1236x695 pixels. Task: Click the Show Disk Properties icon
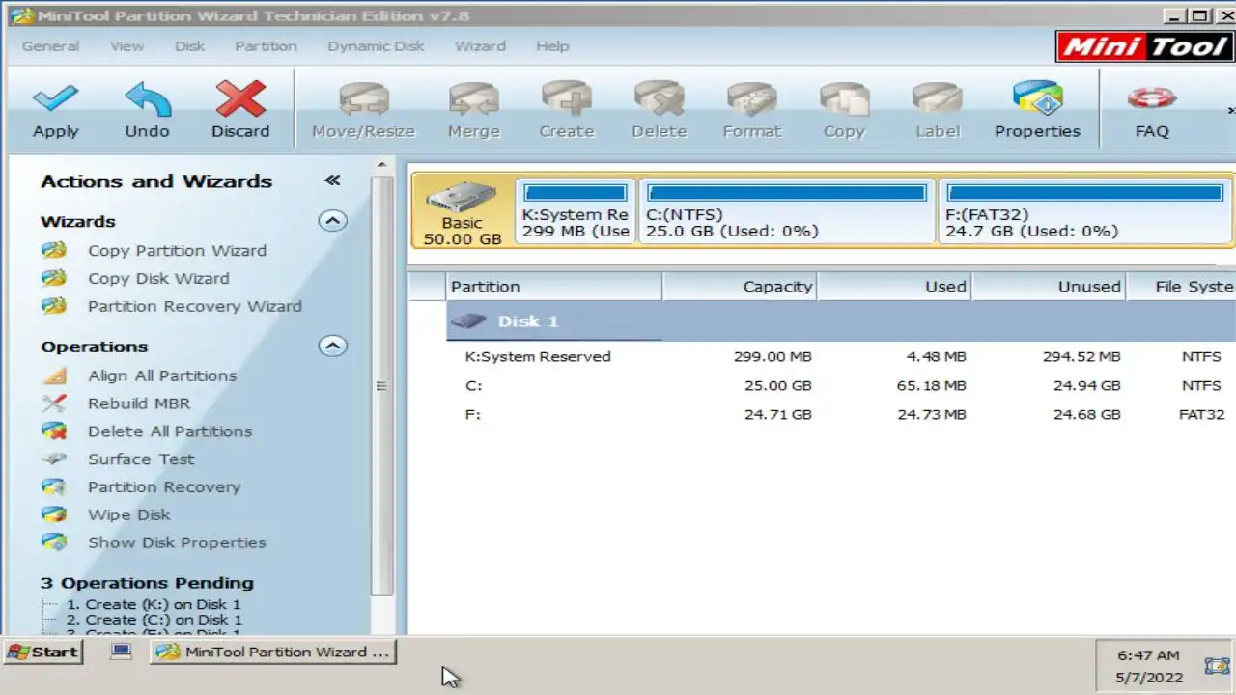pos(54,542)
